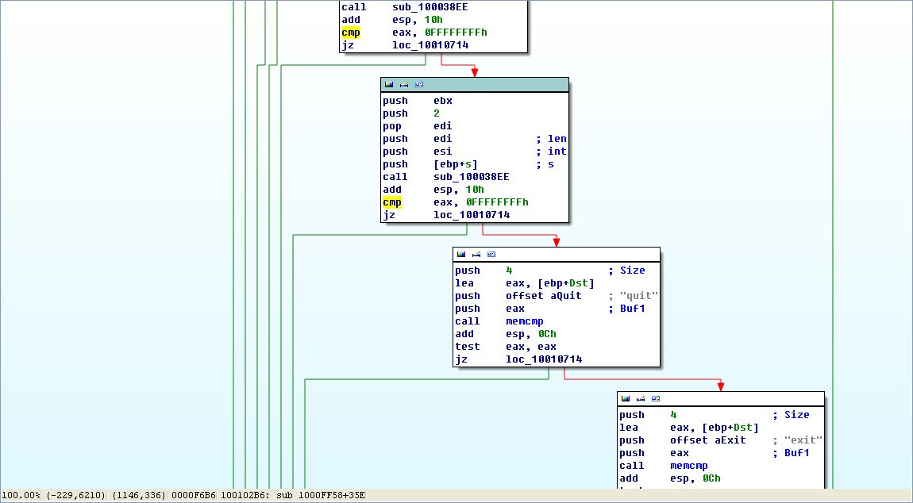Click "push 4 ; Size" in the "exit" block

(x=715, y=415)
